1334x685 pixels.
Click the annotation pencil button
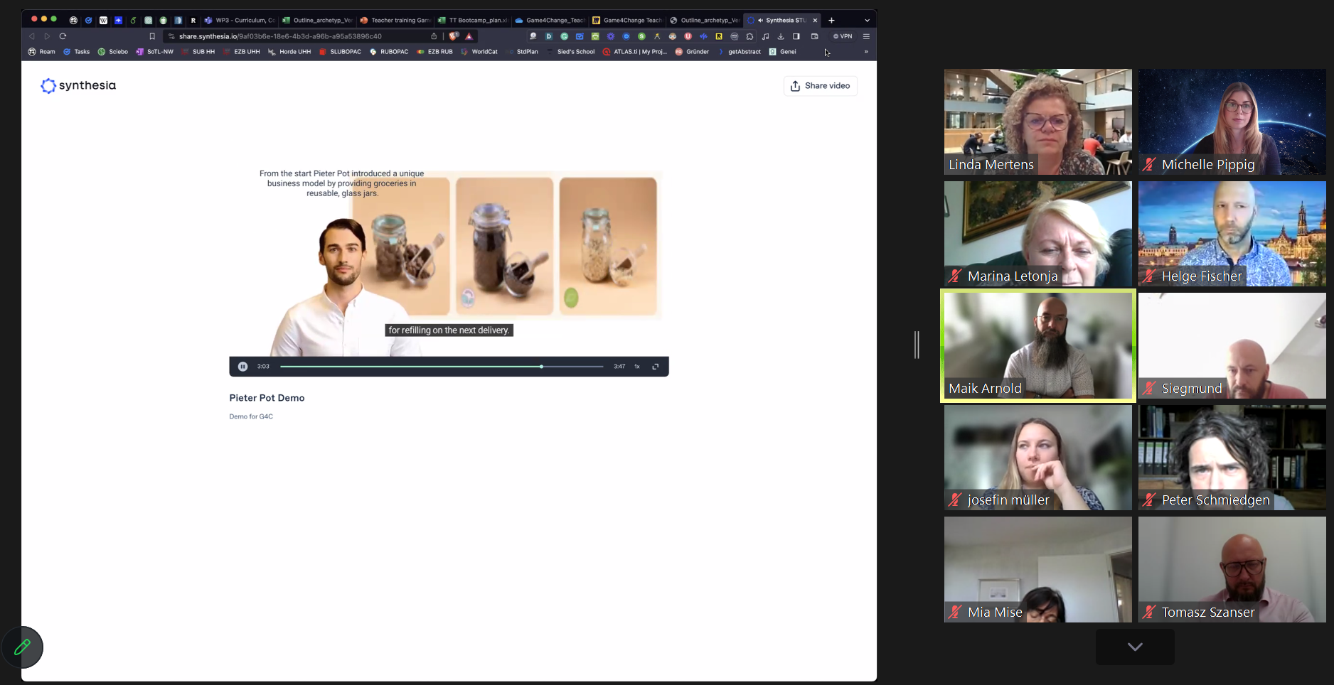click(22, 647)
